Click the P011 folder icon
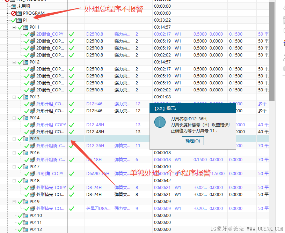Image resolution: width=285 pixels, height=233 pixels. 25,27
